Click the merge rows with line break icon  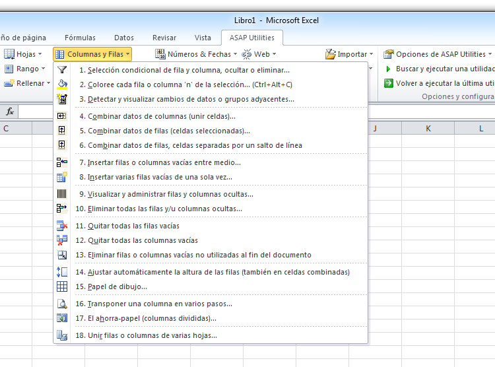tap(62, 145)
